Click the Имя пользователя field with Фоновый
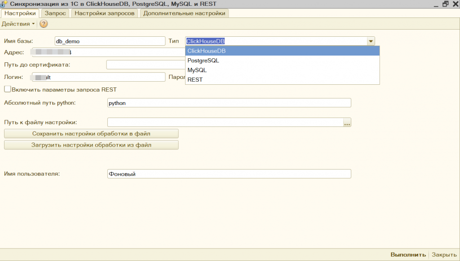460x261 pixels. 229,174
